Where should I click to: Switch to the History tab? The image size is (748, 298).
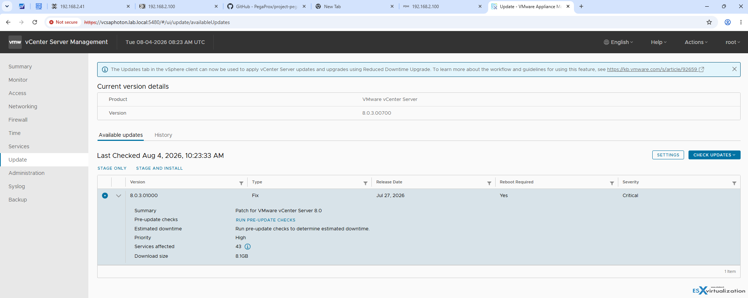coord(163,135)
